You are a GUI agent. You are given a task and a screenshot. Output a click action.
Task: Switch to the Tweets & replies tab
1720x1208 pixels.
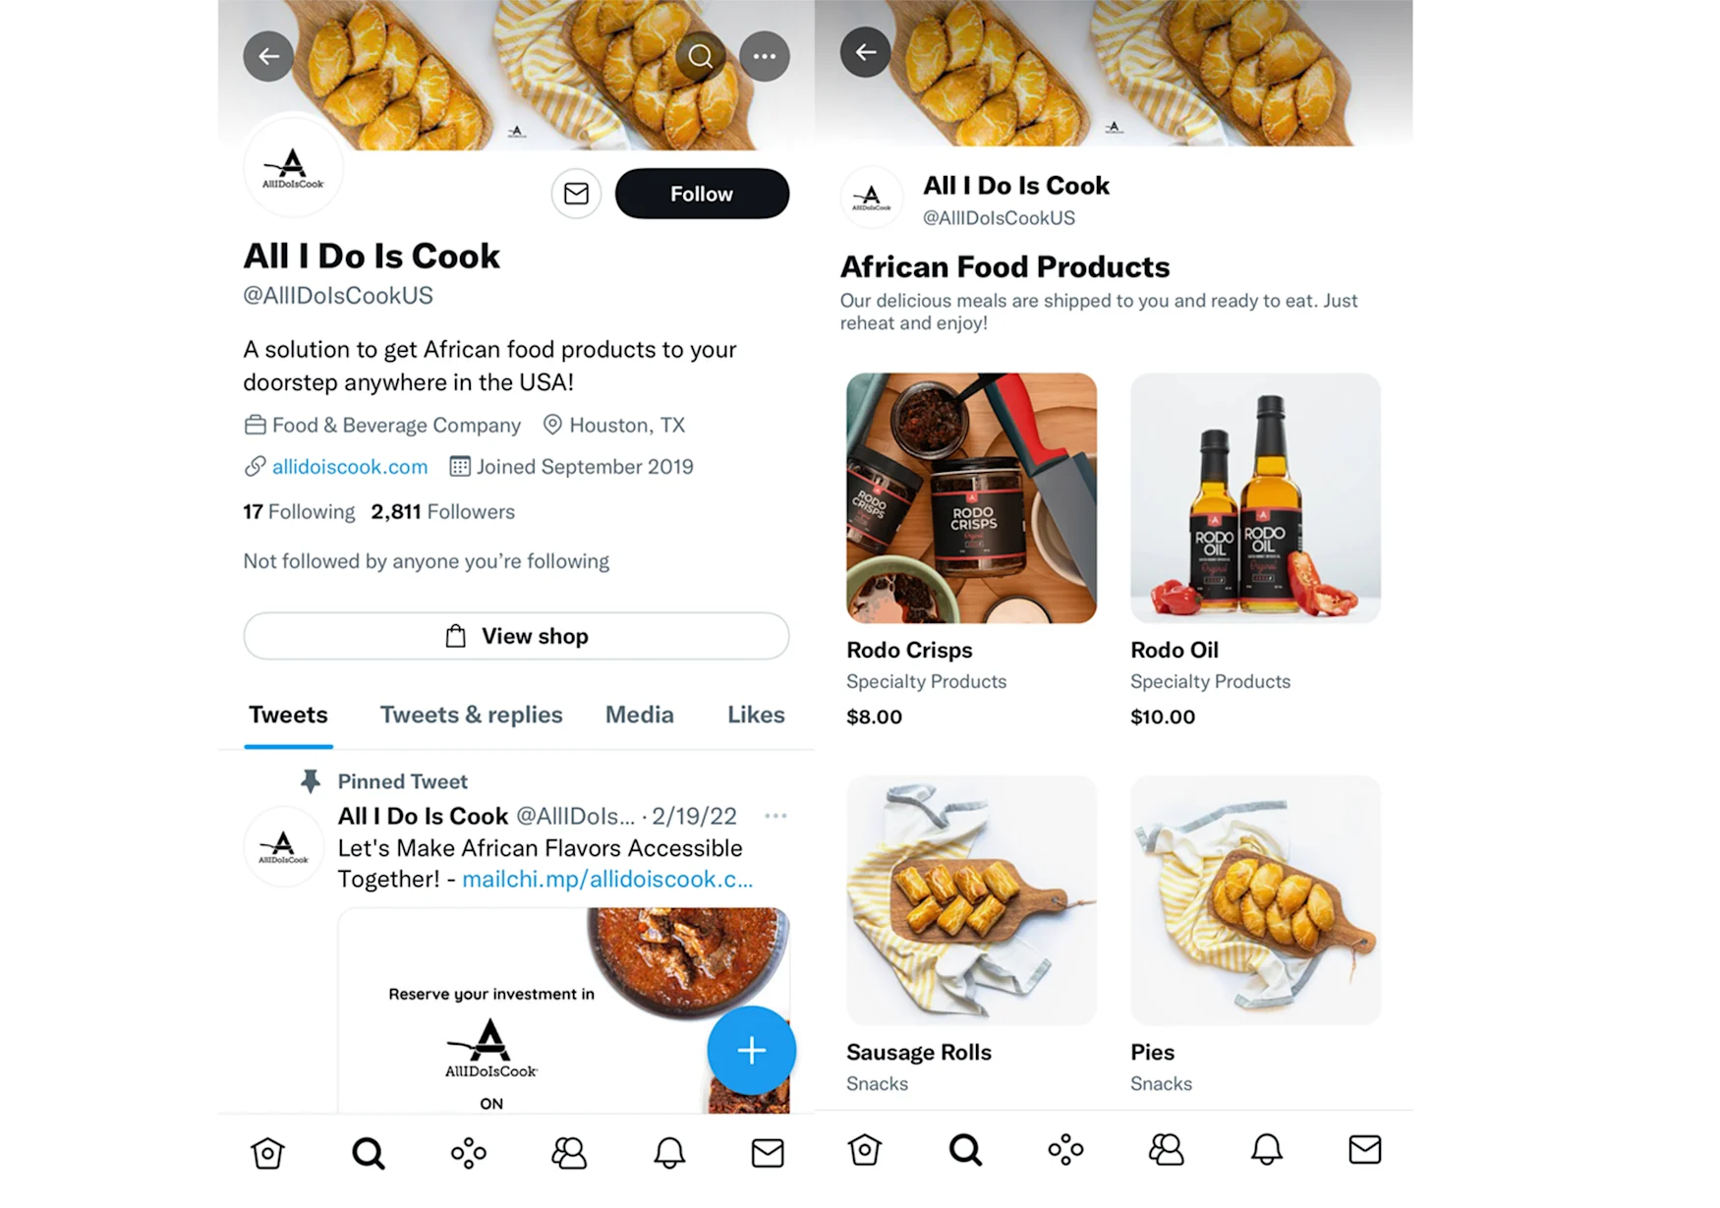pyautogui.click(x=471, y=715)
